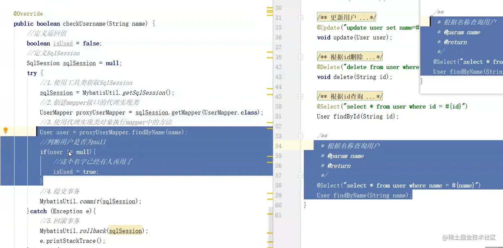Screen dimensions: 503x248
Task: Click the checkUsername method declaration line
Action: pos(84,24)
